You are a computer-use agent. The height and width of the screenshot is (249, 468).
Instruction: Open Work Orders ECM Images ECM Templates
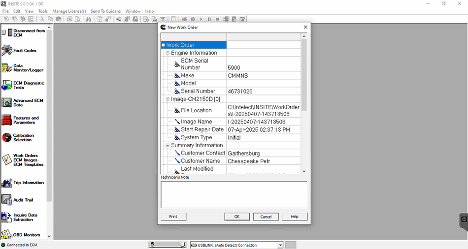pyautogui.click(x=23, y=160)
